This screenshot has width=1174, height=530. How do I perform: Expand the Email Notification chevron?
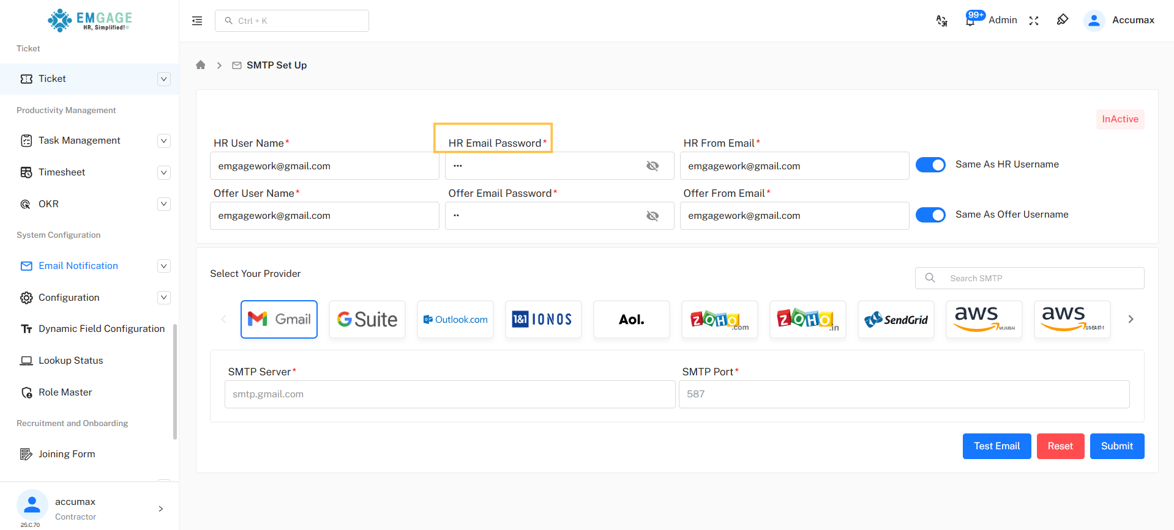pos(164,266)
